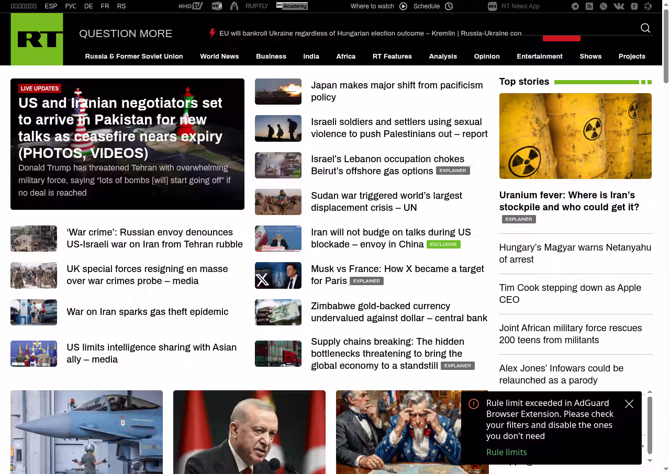Open the World News menu section
The height and width of the screenshot is (474, 670).
pos(219,57)
